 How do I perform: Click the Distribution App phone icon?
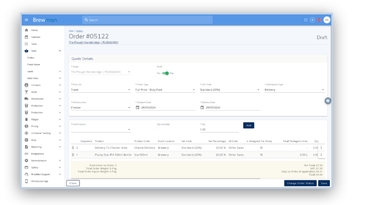tap(26, 181)
